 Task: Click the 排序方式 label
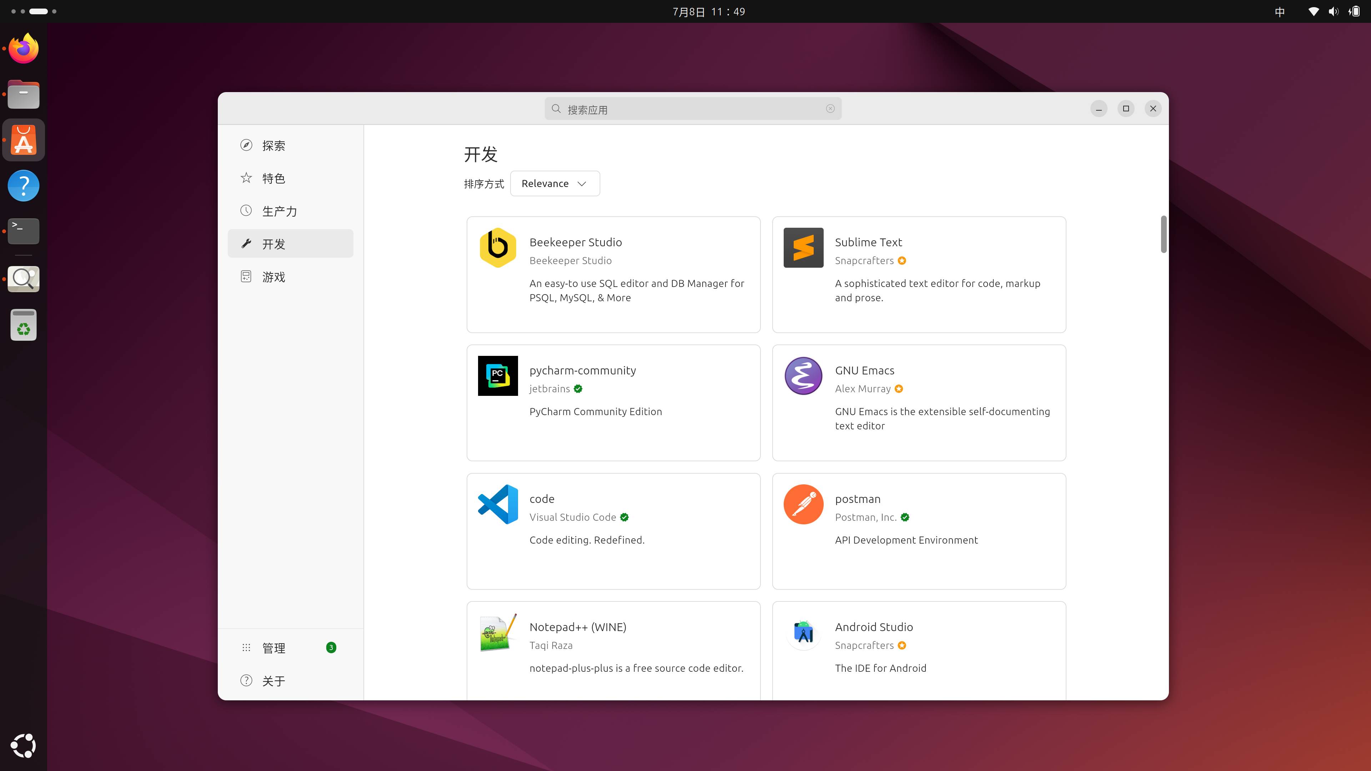pyautogui.click(x=483, y=183)
